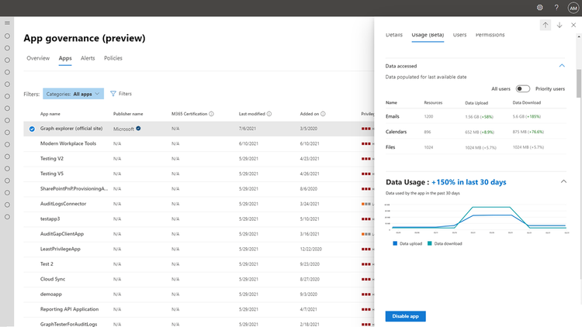Sort by App name column header
The height and width of the screenshot is (327, 582).
50,114
